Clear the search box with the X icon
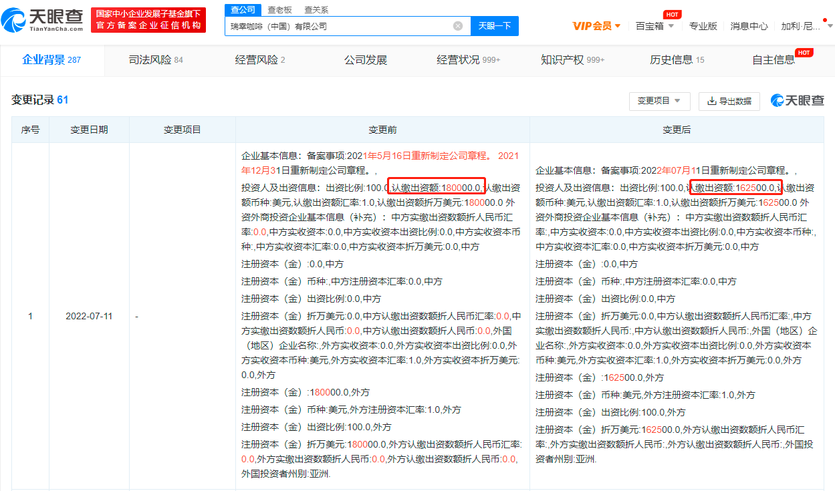835x491 pixels. pos(458,26)
